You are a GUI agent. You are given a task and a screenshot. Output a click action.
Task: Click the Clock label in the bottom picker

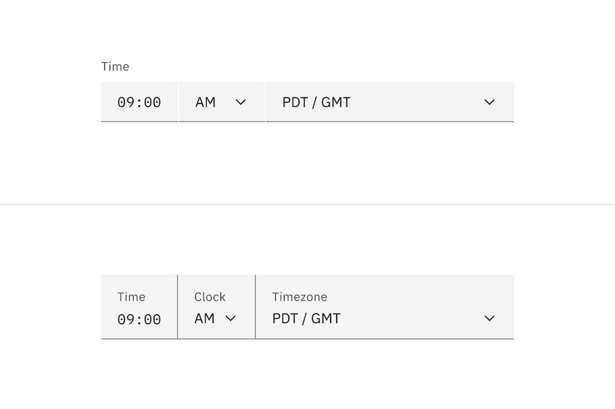pyautogui.click(x=209, y=296)
